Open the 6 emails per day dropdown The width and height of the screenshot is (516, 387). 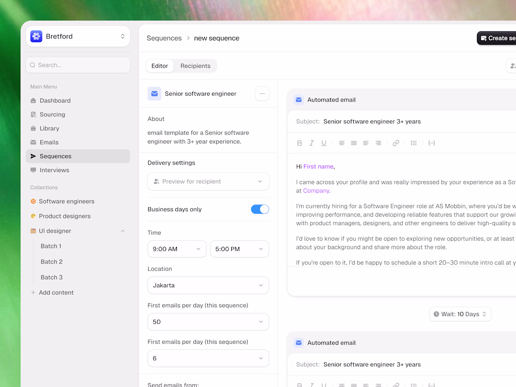point(208,358)
